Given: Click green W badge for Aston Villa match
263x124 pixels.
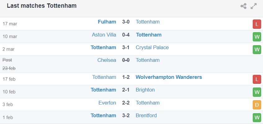Looking at the screenshot, I should [x=256, y=37].
